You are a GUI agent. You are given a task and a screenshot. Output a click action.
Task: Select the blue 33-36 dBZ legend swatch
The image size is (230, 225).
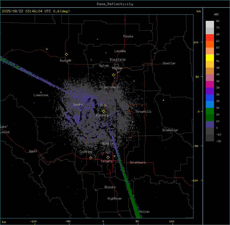[x=210, y=98]
